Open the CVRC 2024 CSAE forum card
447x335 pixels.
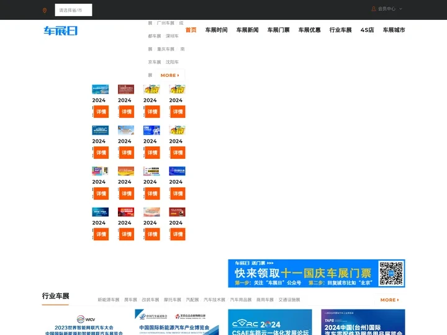click(x=270, y=322)
